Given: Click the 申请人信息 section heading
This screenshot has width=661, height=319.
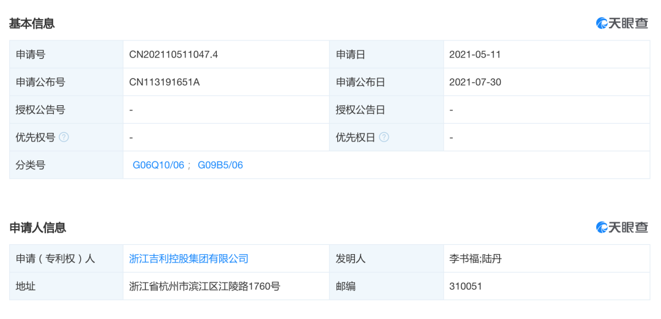Looking at the screenshot, I should point(38,228).
